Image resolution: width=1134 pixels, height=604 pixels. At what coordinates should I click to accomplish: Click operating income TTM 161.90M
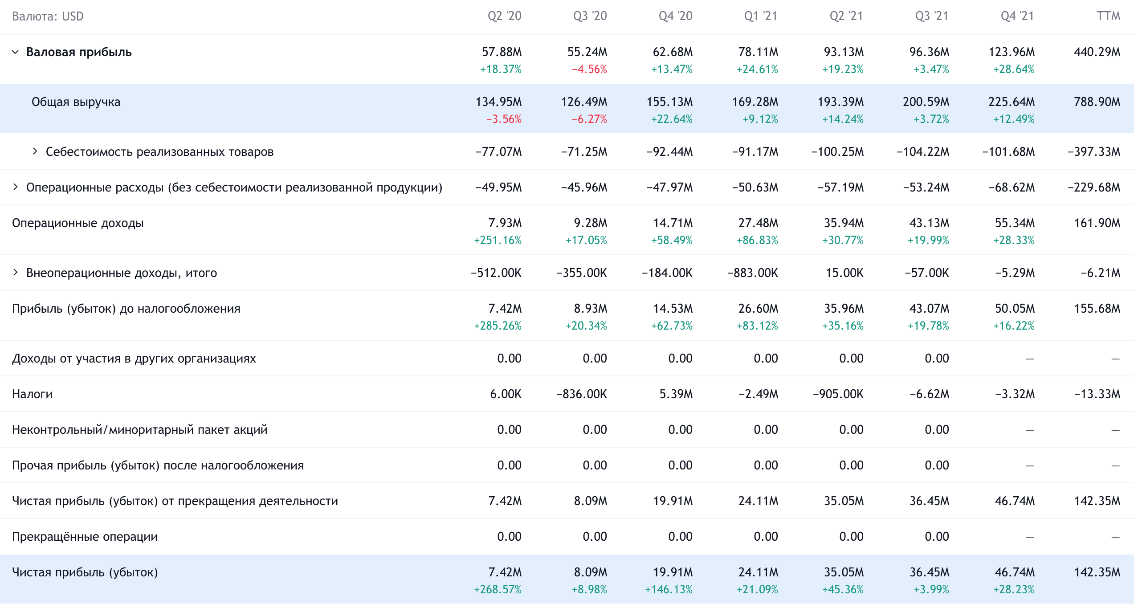coord(1097,223)
